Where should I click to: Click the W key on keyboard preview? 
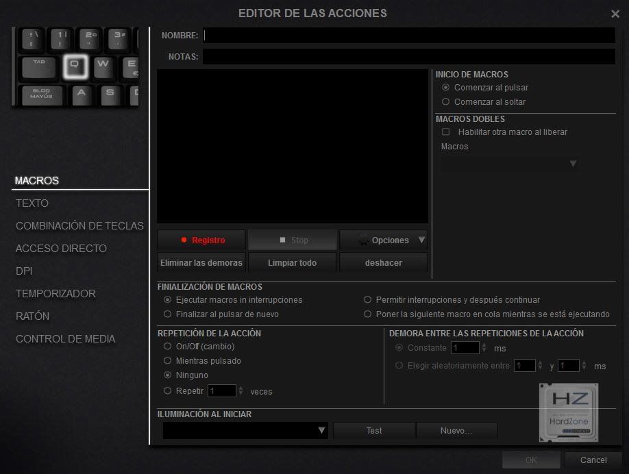(103, 66)
